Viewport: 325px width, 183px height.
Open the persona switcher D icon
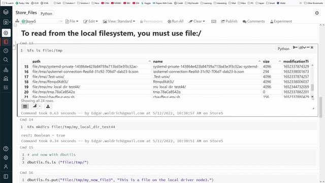[x=6, y=22]
